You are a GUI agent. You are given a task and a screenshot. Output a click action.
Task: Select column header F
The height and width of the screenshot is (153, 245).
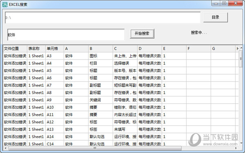pos(198,49)
